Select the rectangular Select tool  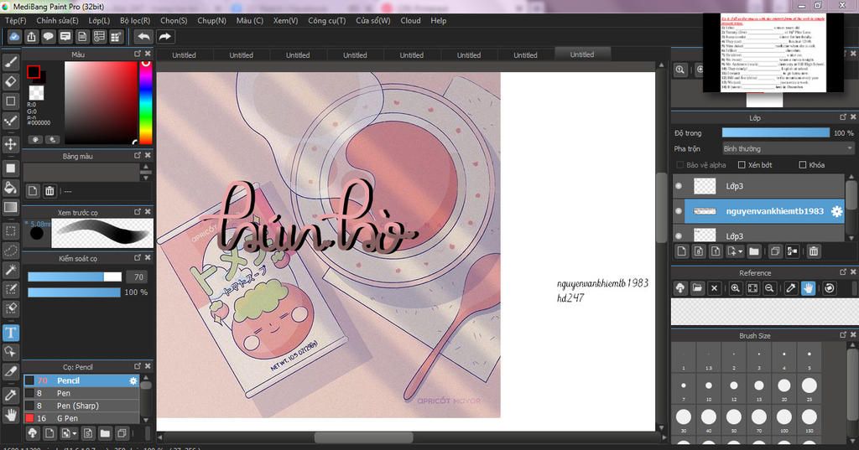pos(10,231)
